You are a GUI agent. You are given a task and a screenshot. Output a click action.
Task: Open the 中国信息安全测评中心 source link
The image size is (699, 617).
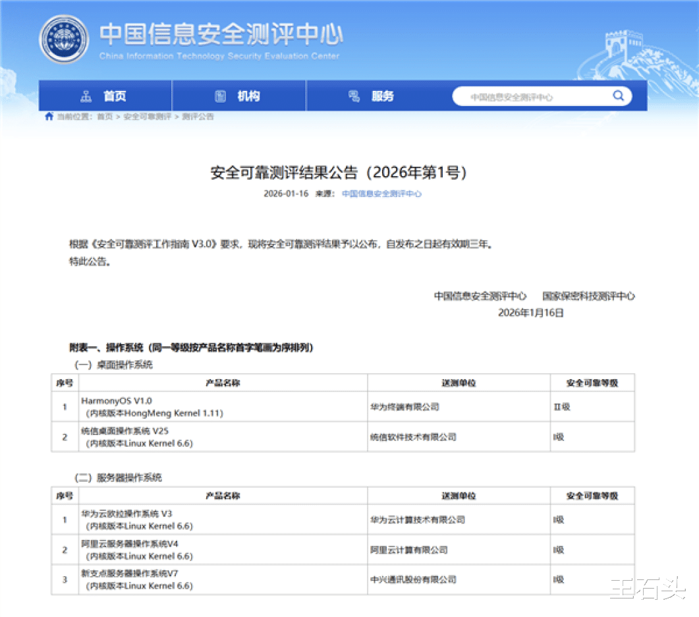(381, 194)
